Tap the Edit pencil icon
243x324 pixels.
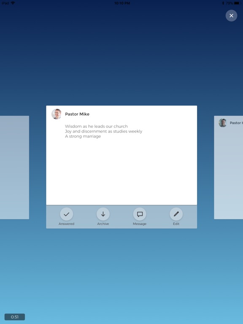[x=176, y=214]
